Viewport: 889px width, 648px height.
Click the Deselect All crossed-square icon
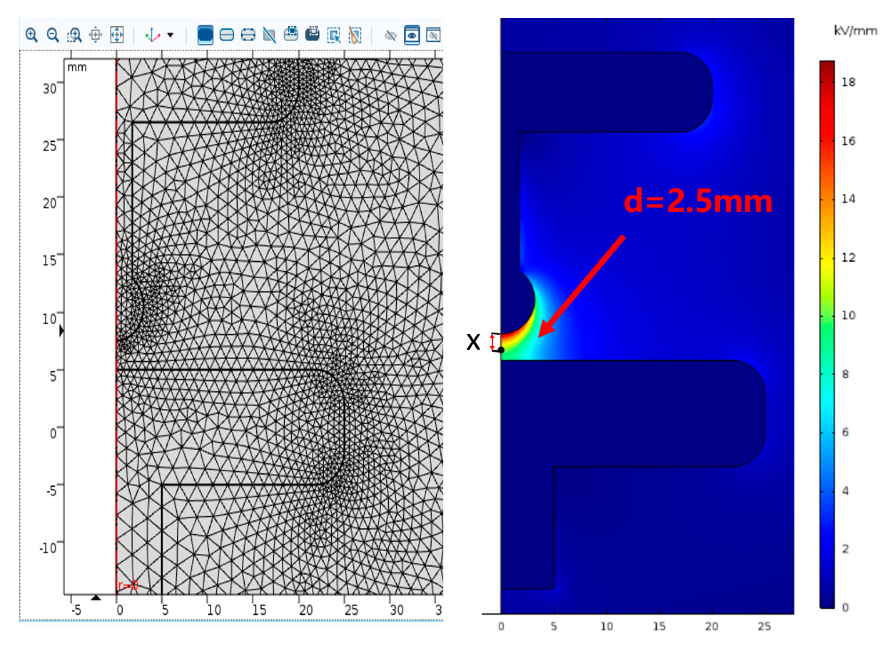(269, 35)
